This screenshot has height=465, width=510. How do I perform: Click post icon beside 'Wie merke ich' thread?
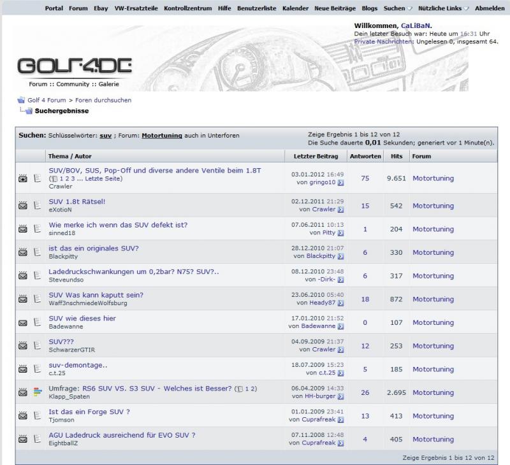[x=38, y=229]
